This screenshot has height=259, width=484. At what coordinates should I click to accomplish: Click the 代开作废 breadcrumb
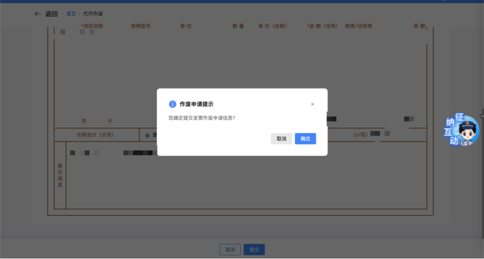point(93,13)
